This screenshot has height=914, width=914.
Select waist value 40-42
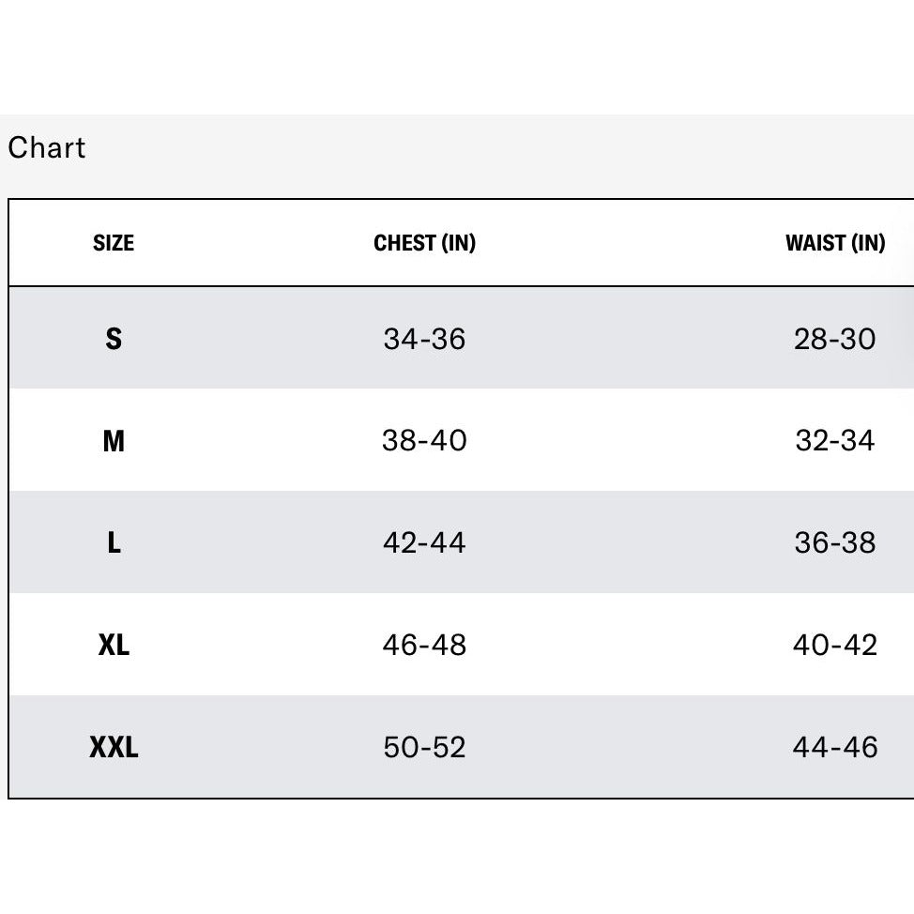(835, 646)
